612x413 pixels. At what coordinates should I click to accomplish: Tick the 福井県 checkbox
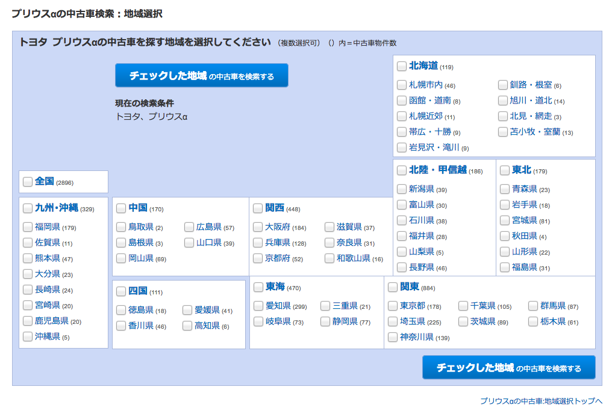[402, 236]
